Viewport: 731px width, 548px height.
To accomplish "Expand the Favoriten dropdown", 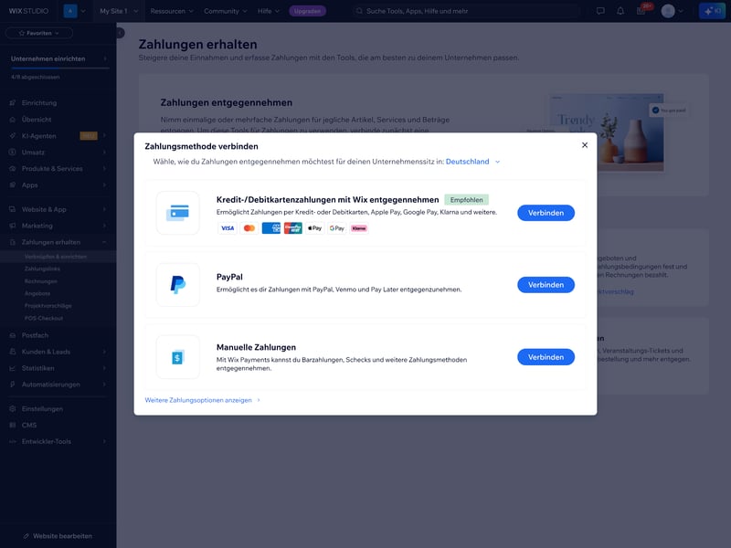I will click(38, 33).
